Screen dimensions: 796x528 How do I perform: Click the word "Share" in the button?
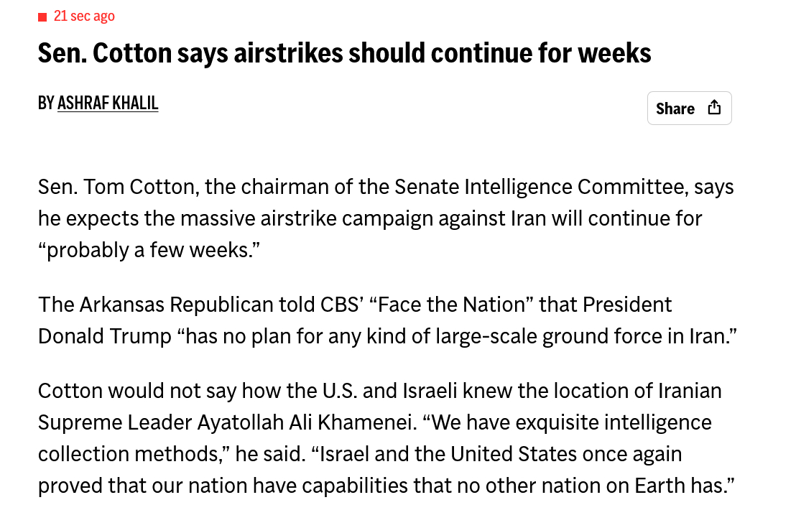point(675,108)
